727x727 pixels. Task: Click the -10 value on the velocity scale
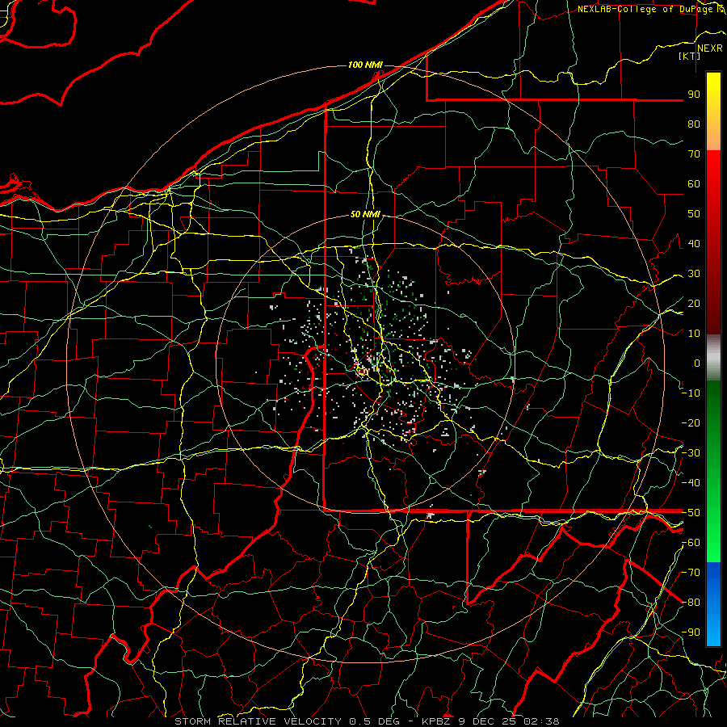pos(691,393)
